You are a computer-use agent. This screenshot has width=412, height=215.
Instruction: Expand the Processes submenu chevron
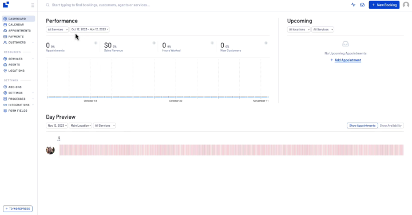[33, 99]
